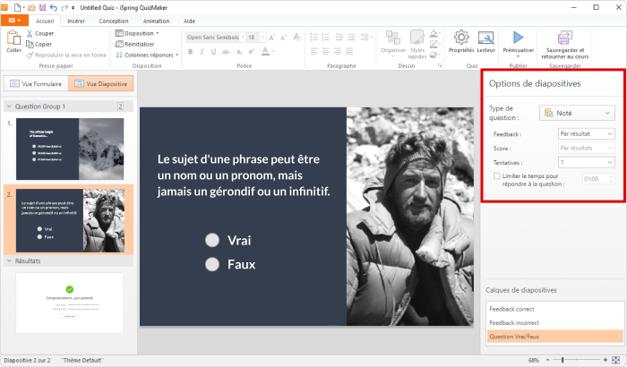Toggle underline formatting
627x367 pixels.
(x=213, y=52)
